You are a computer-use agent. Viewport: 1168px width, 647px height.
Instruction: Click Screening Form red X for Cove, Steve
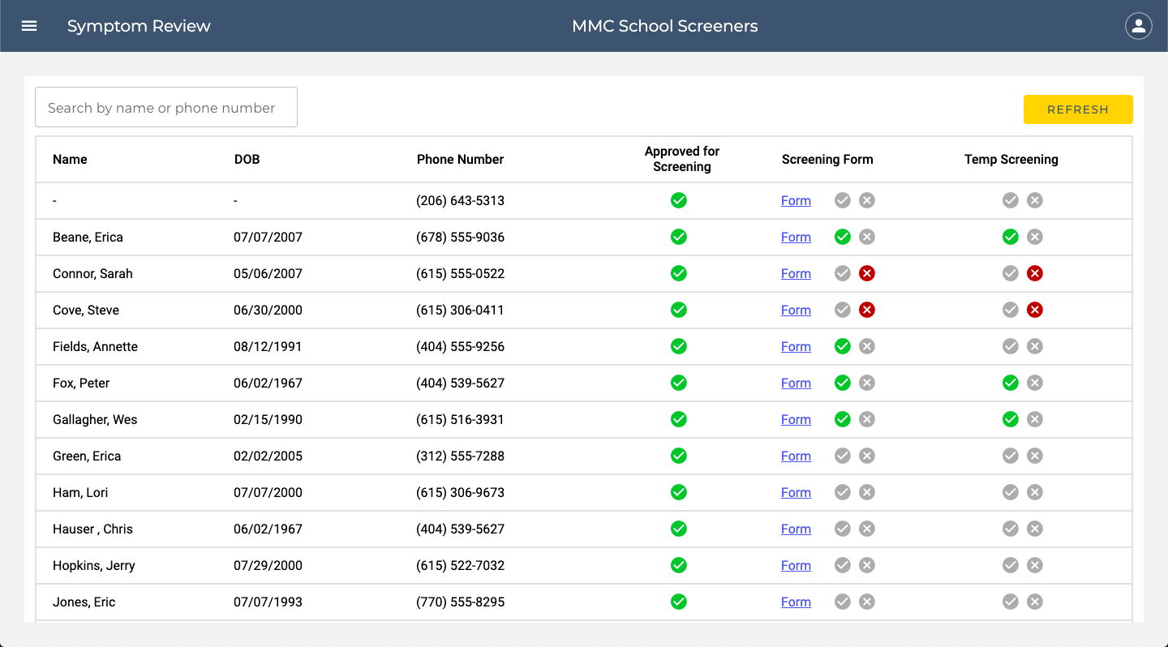coord(867,310)
